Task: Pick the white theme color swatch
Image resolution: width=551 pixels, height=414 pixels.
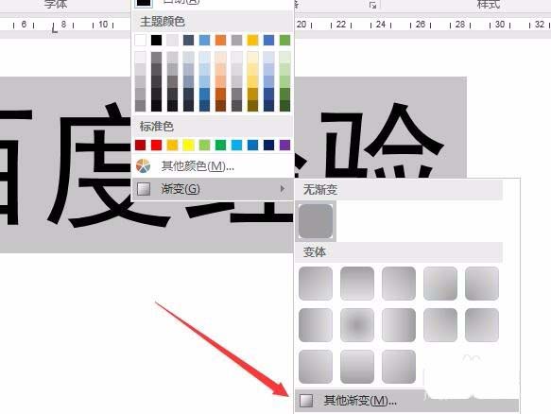Action: [x=140, y=40]
